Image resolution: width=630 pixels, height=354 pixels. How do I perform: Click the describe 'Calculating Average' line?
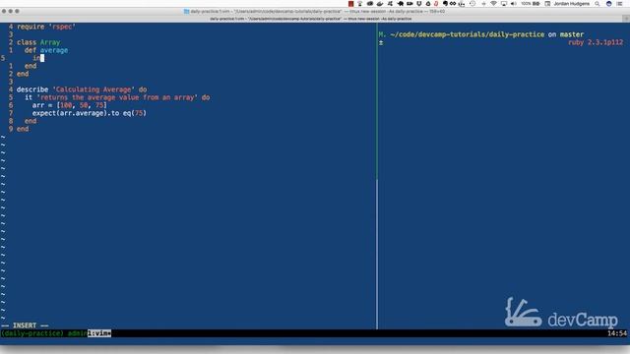(82, 89)
